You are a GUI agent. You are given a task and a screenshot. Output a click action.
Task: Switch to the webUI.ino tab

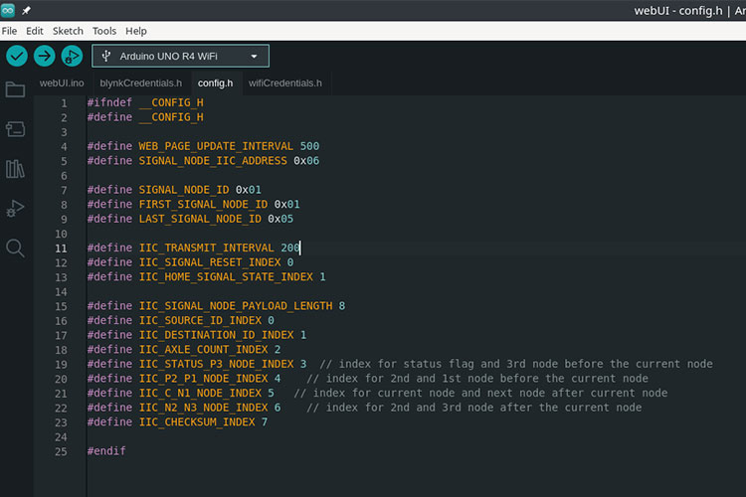point(62,83)
